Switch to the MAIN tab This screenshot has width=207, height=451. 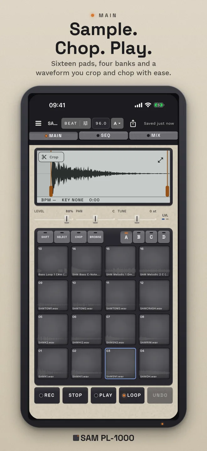coord(53,136)
